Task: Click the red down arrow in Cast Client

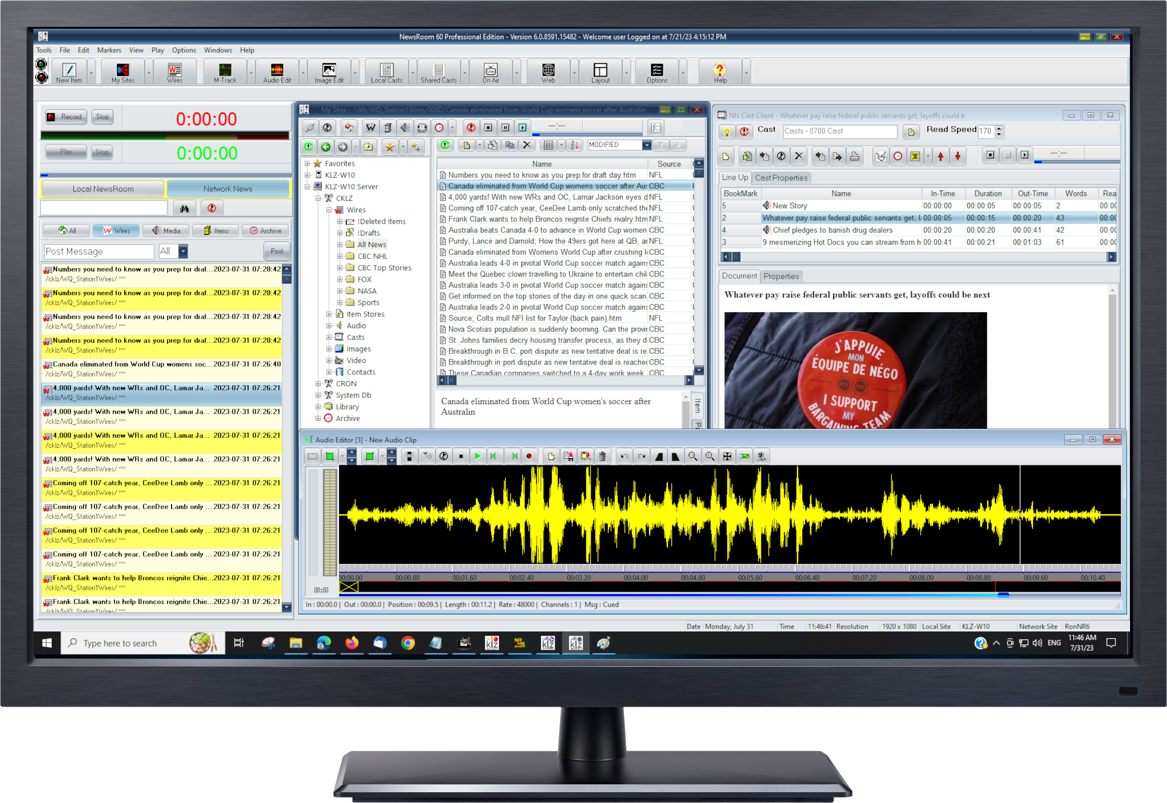Action: pos(958,156)
